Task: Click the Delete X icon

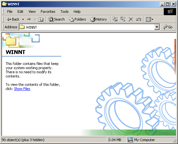Action: [x=131, y=19]
